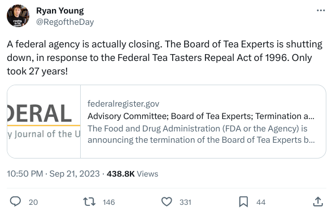
Task: Click Ryan Young's profile avatar
Action: (x=18, y=16)
